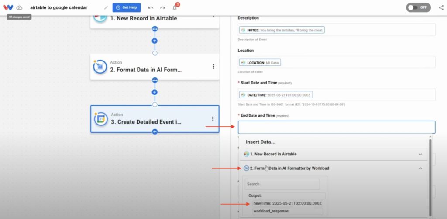Click the Location input field

click(x=337, y=62)
